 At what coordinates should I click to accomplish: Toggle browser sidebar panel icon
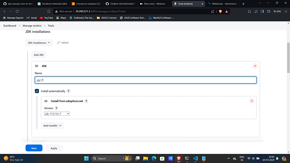(x=262, y=12)
